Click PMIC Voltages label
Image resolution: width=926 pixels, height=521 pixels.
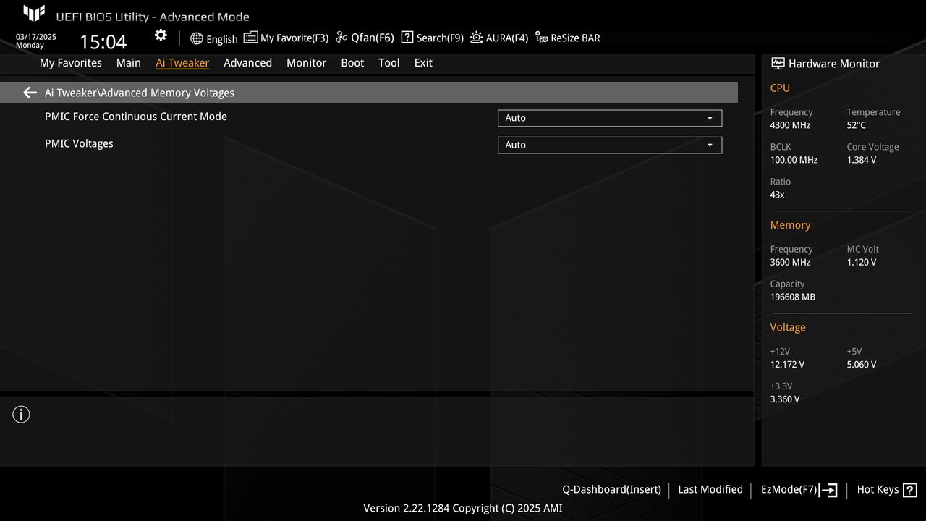pyautogui.click(x=79, y=143)
